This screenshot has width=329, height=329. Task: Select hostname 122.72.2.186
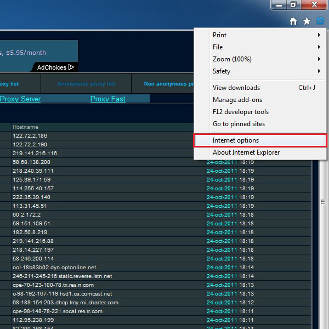pos(30,136)
